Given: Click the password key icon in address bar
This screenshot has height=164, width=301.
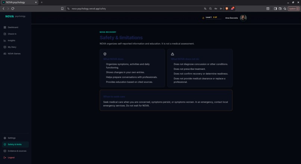Looking at the screenshot, I should click(x=216, y=9).
